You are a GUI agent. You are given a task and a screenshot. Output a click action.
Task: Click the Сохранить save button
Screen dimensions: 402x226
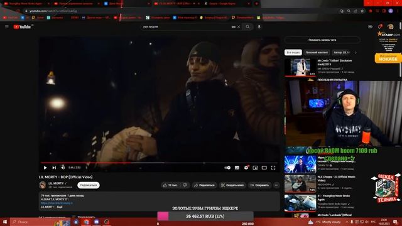pos(259,185)
